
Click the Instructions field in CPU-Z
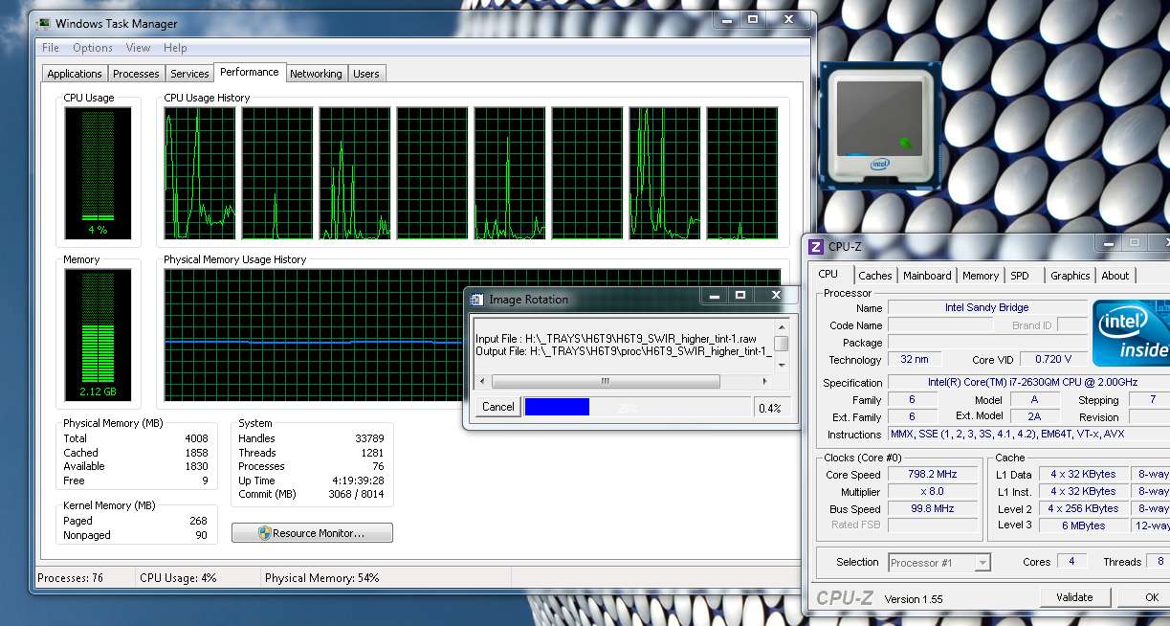pos(1029,434)
